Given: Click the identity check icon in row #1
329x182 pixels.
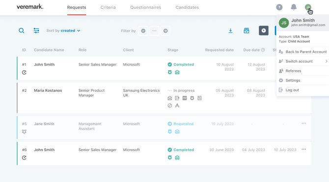Looking at the screenshot, I should tap(177, 72).
